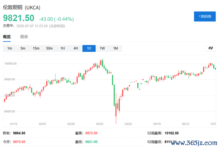Click the 10000.00 price axis label
The height and width of the screenshot is (149, 220).
click(10, 64)
